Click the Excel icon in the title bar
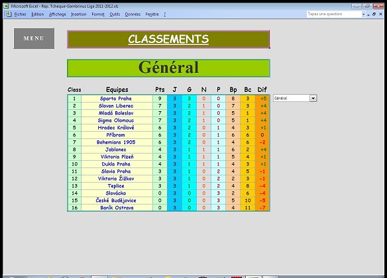The width and height of the screenshot is (387, 278). pos(6,6)
